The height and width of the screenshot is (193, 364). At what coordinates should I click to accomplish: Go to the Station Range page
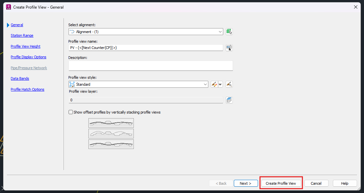point(22,35)
